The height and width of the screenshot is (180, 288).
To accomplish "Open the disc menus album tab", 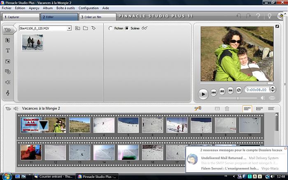I will (x=8, y=72).
